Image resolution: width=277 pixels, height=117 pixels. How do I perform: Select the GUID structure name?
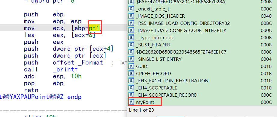point(142,66)
